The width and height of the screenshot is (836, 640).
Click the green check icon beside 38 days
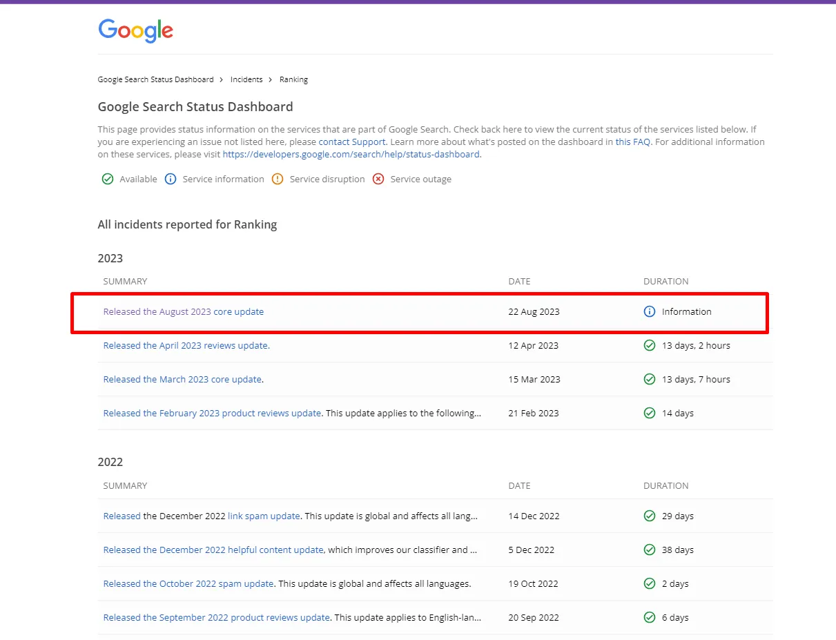650,550
